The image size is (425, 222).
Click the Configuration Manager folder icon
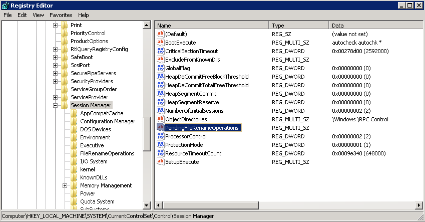pyautogui.click(x=74, y=121)
